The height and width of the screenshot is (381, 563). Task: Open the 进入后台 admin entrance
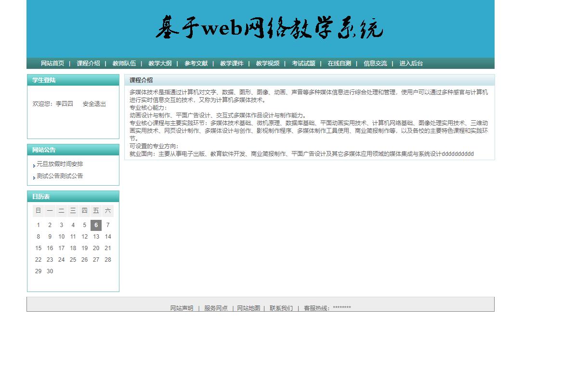click(410, 63)
